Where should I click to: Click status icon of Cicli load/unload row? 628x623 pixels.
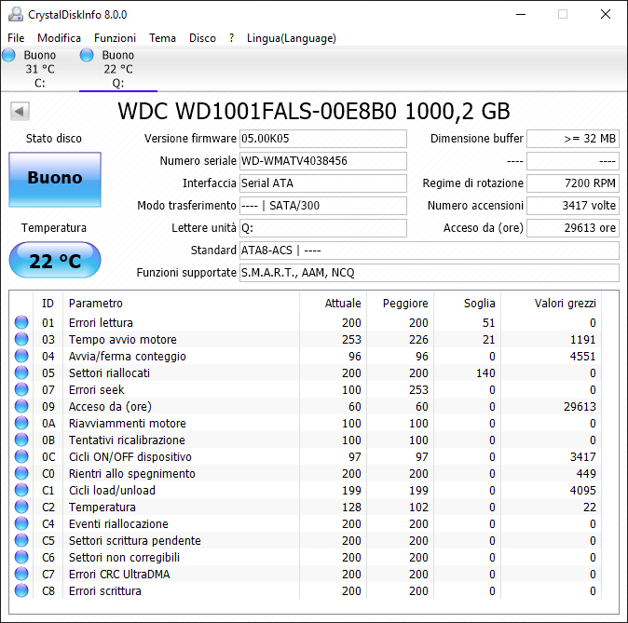click(x=21, y=490)
